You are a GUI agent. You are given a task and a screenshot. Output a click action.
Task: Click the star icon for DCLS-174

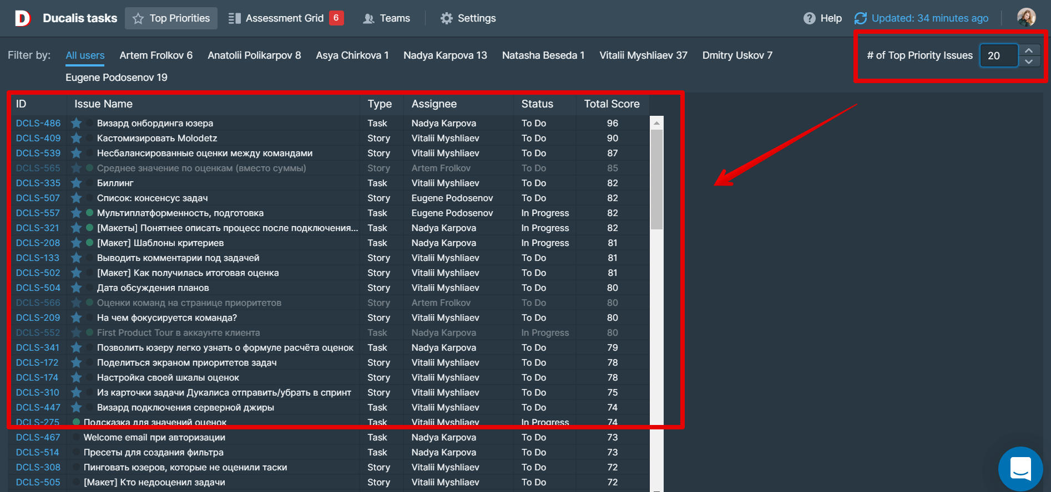[x=77, y=377]
